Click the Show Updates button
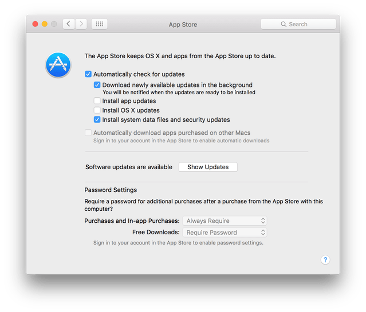366x312 pixels. (208, 167)
